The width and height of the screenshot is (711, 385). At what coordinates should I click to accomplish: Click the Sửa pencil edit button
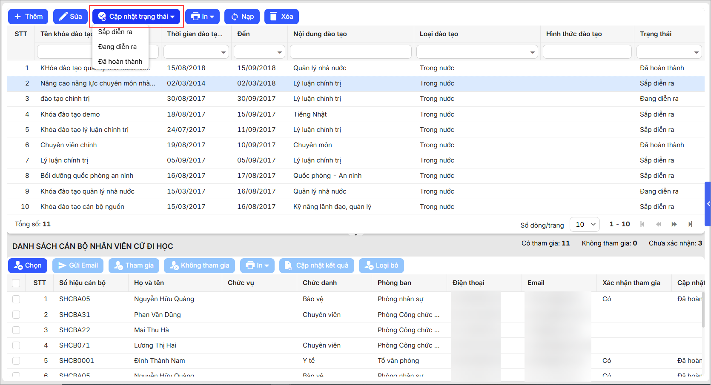click(x=70, y=17)
